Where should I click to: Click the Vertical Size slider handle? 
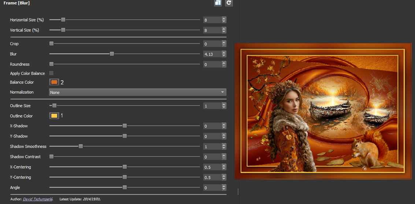63,30
